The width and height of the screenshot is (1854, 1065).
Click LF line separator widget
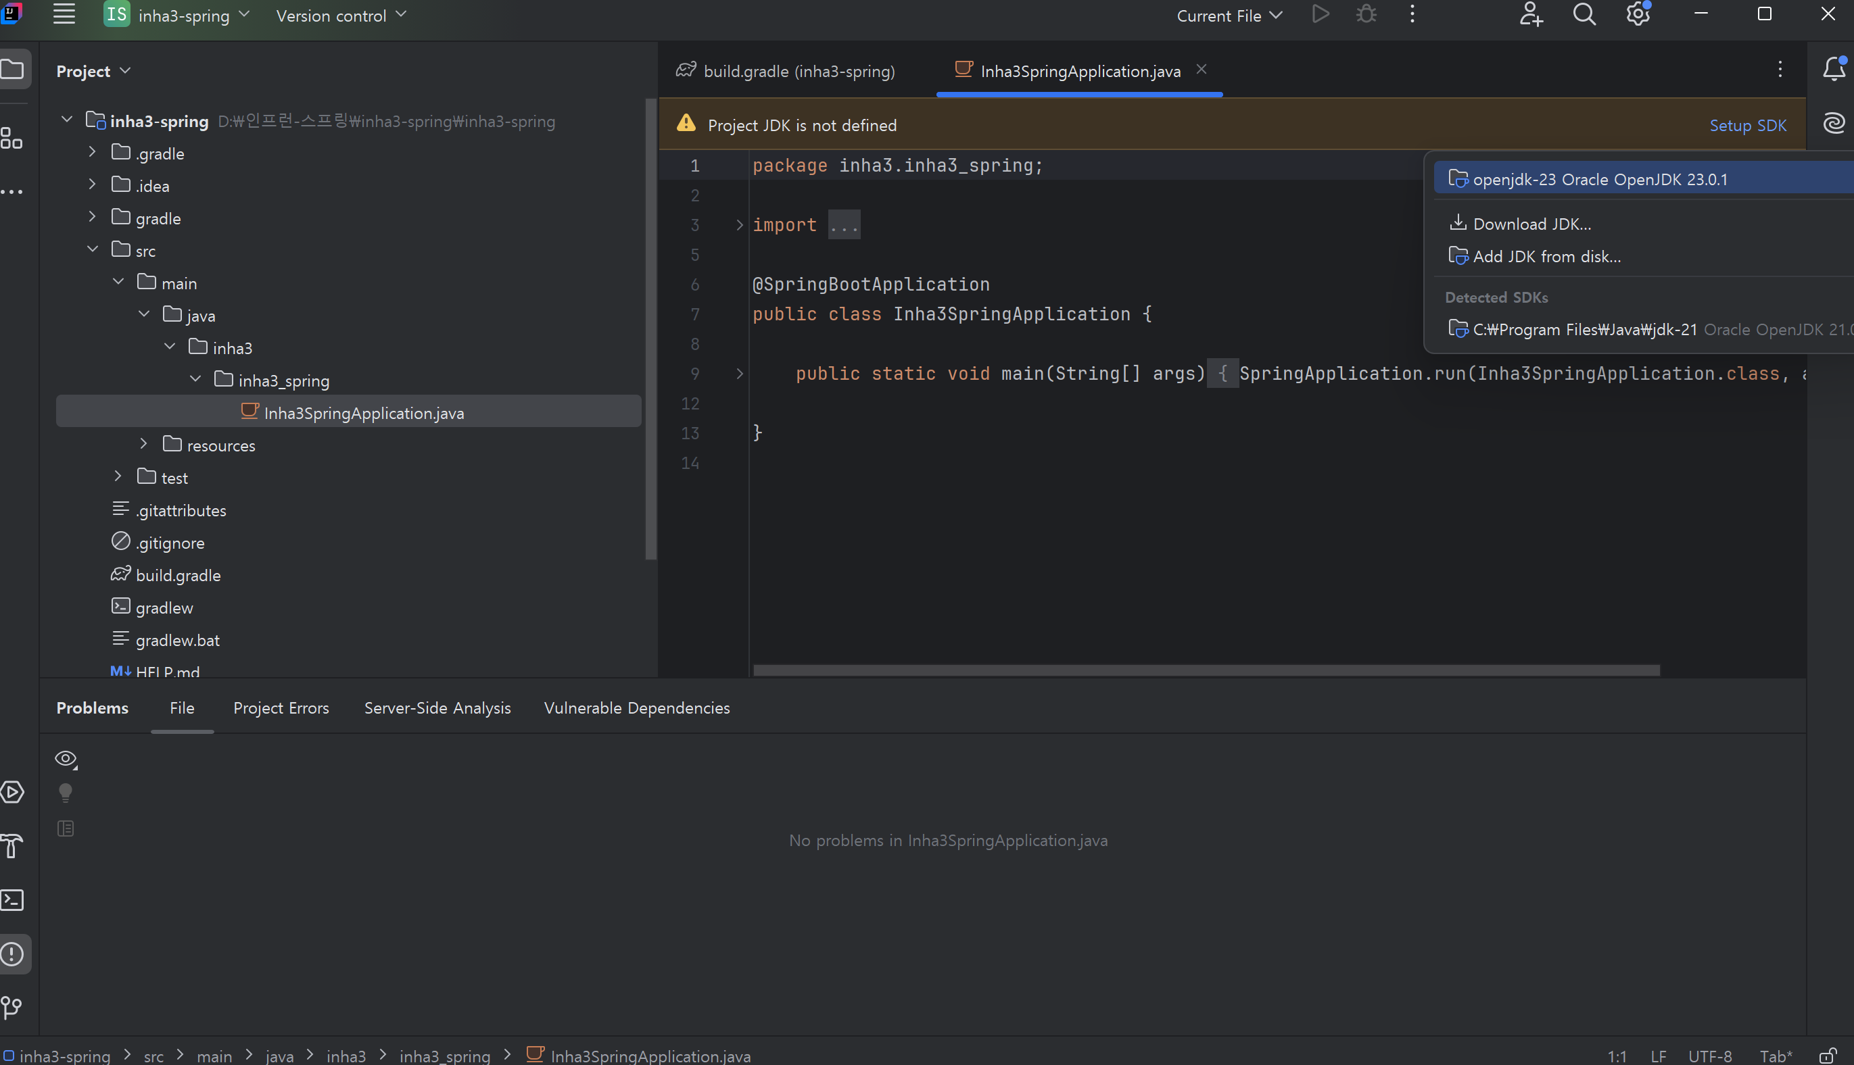point(1658,1056)
